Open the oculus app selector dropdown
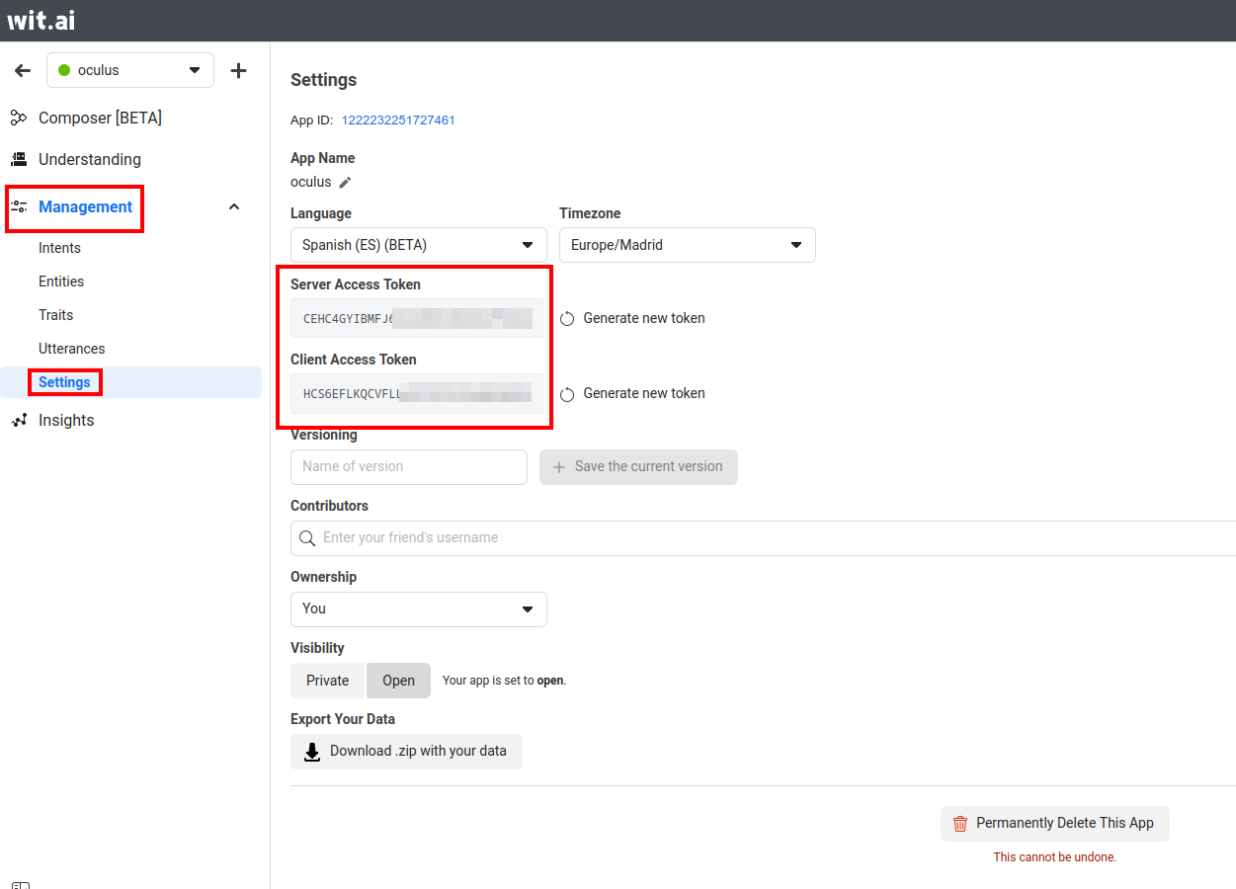Screen dimensions: 1236x889 point(130,71)
